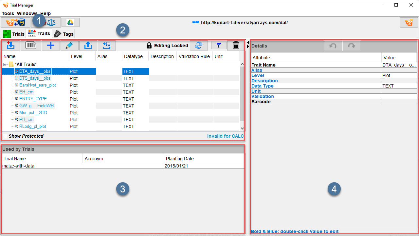
Task: Click the Details panel collapse arrows
Action: [248, 45]
